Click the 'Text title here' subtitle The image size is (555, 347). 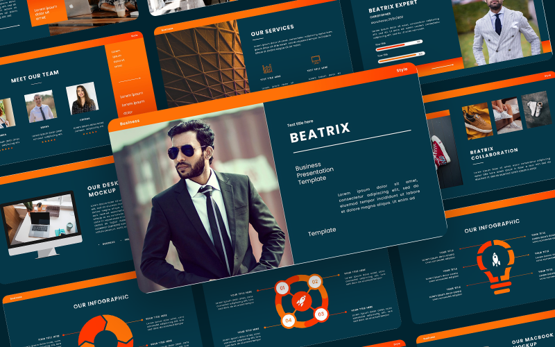point(300,124)
